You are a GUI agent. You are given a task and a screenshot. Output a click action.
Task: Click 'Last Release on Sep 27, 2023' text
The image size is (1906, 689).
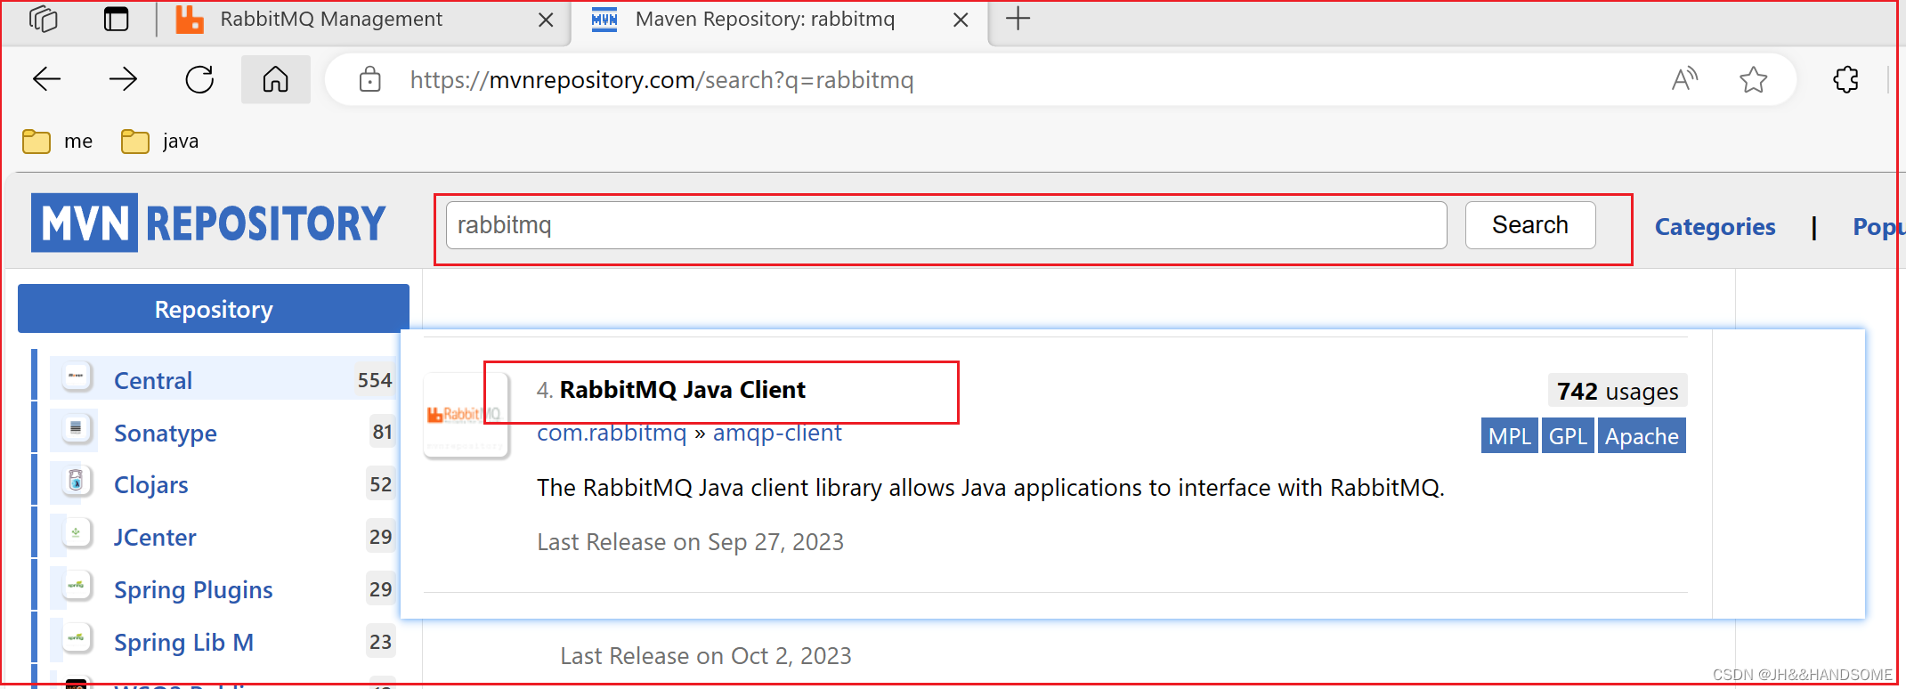690,542
